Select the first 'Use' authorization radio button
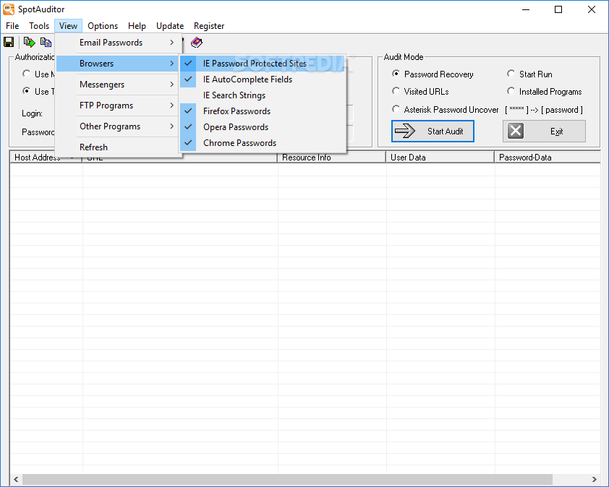 pyautogui.click(x=27, y=74)
